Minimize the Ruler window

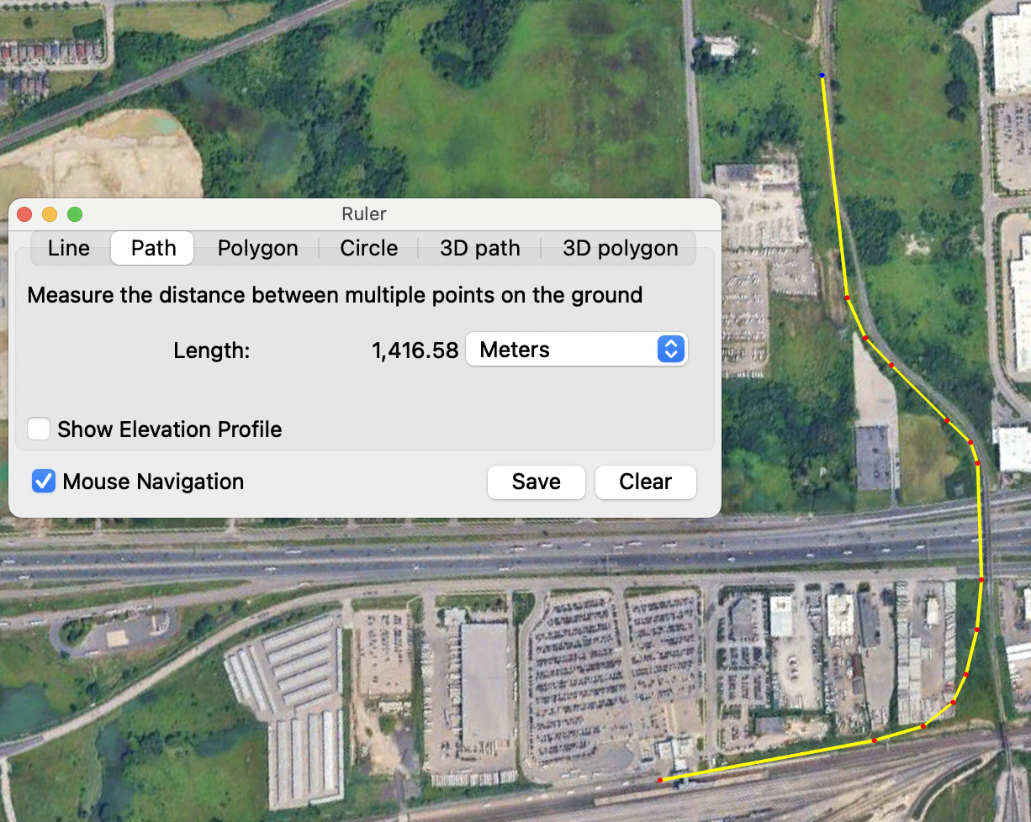click(50, 214)
